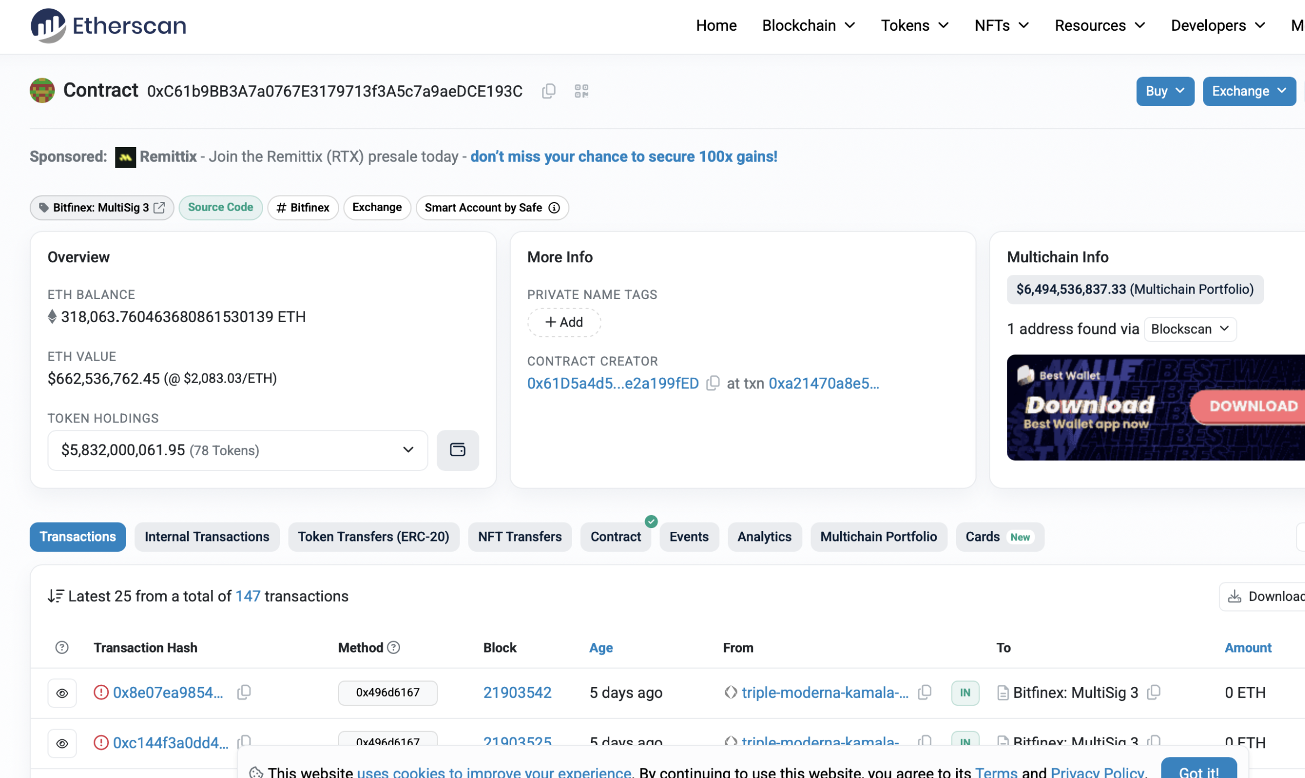Copy the contract creator address
The image size is (1305, 778).
coord(712,383)
